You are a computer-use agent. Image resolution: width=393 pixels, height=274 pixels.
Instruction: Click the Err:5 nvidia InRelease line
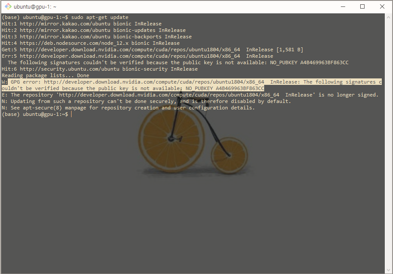click(x=137, y=56)
